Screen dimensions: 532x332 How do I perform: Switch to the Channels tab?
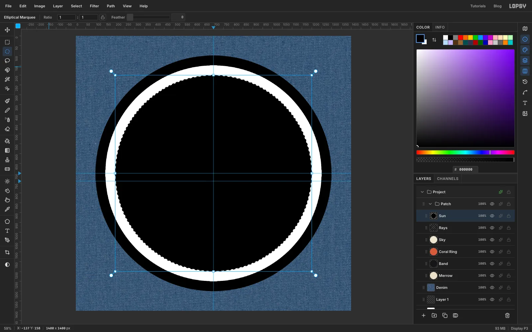(x=448, y=179)
